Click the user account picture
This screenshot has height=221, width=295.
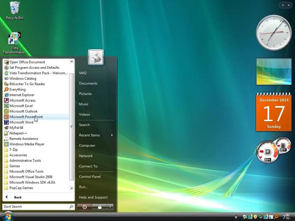pyautogui.click(x=96, y=57)
